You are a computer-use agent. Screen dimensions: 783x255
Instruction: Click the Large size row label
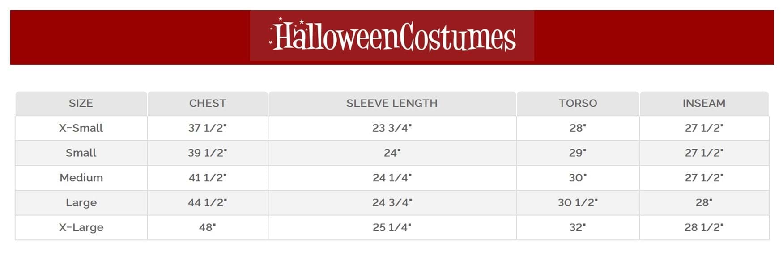(81, 203)
